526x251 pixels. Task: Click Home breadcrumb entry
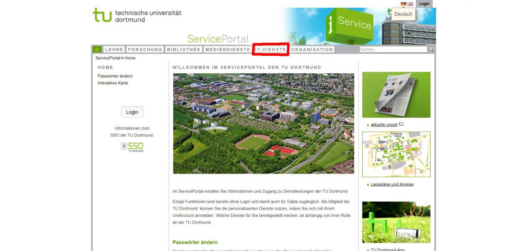130,58
